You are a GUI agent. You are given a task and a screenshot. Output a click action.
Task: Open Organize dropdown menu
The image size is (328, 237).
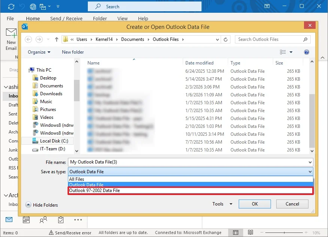[39, 52]
